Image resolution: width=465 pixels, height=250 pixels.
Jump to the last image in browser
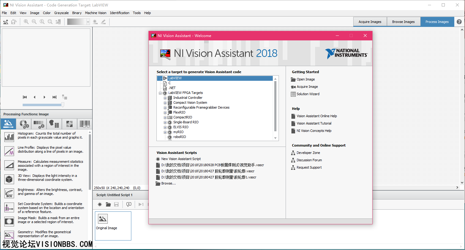[54, 97]
